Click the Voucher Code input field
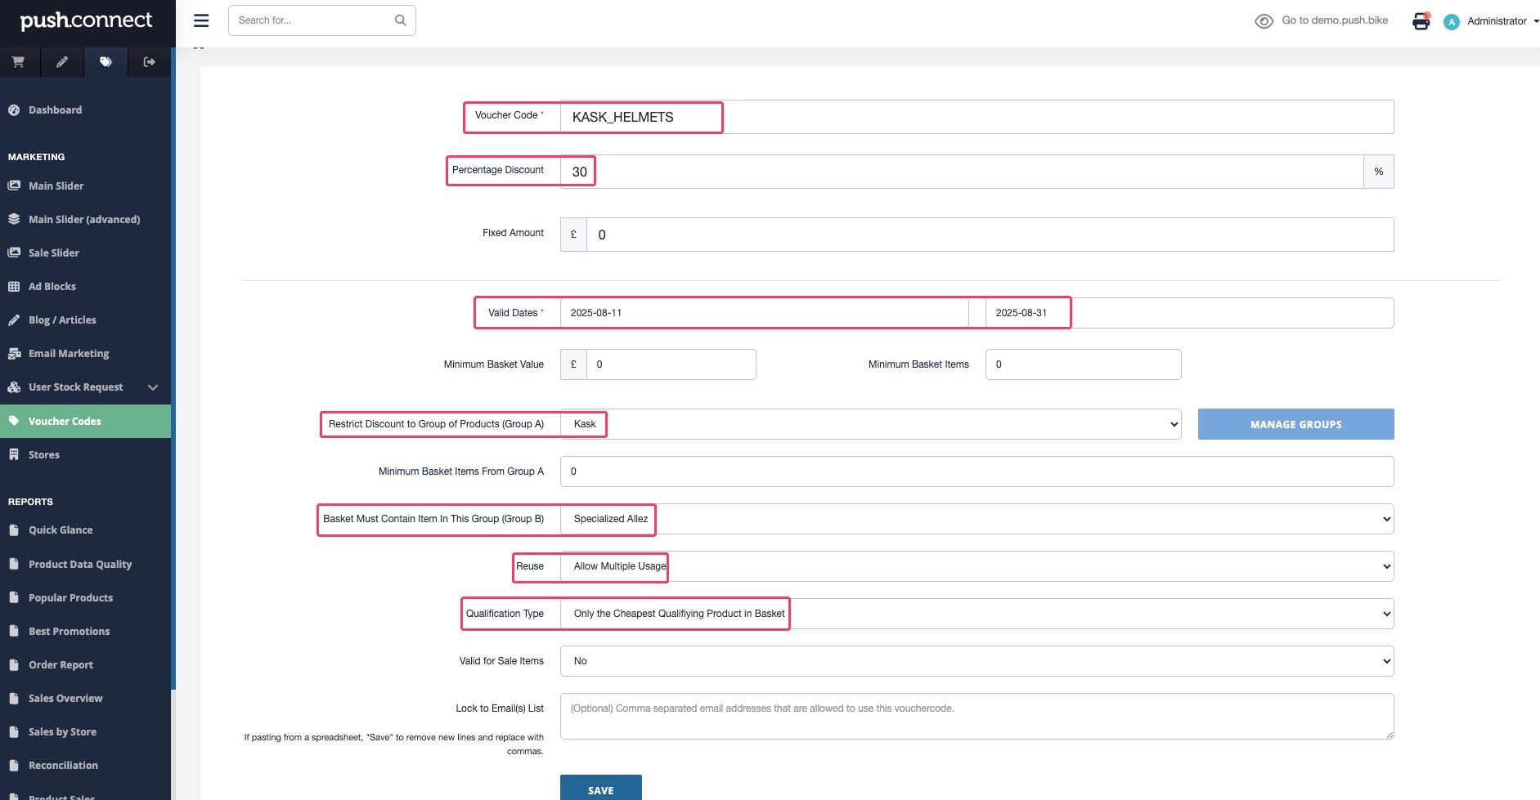This screenshot has height=800, width=1540. click(977, 117)
